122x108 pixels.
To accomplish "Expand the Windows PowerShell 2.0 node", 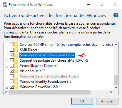I will tap(7, 87).
